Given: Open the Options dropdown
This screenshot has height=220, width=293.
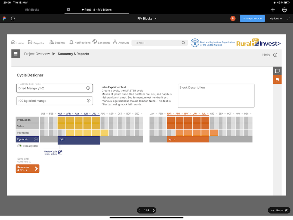Looking at the screenshot, I should 276,19.
